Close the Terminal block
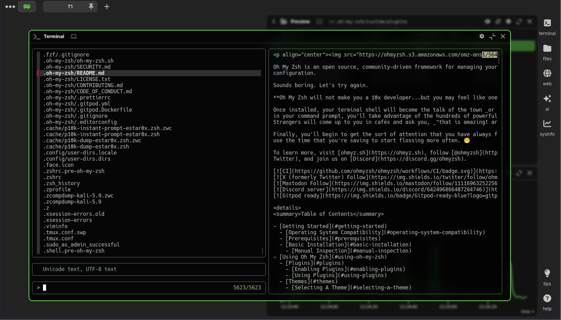561x320 pixels. point(503,36)
